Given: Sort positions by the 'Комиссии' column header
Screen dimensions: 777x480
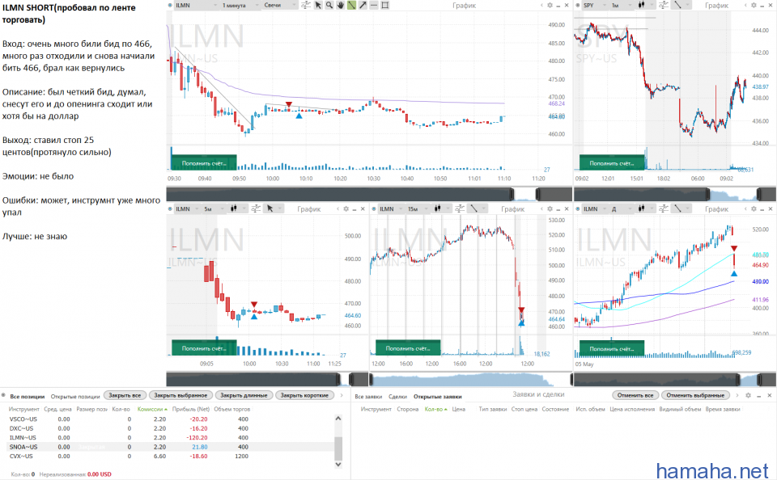Looking at the screenshot, I should click(152, 409).
